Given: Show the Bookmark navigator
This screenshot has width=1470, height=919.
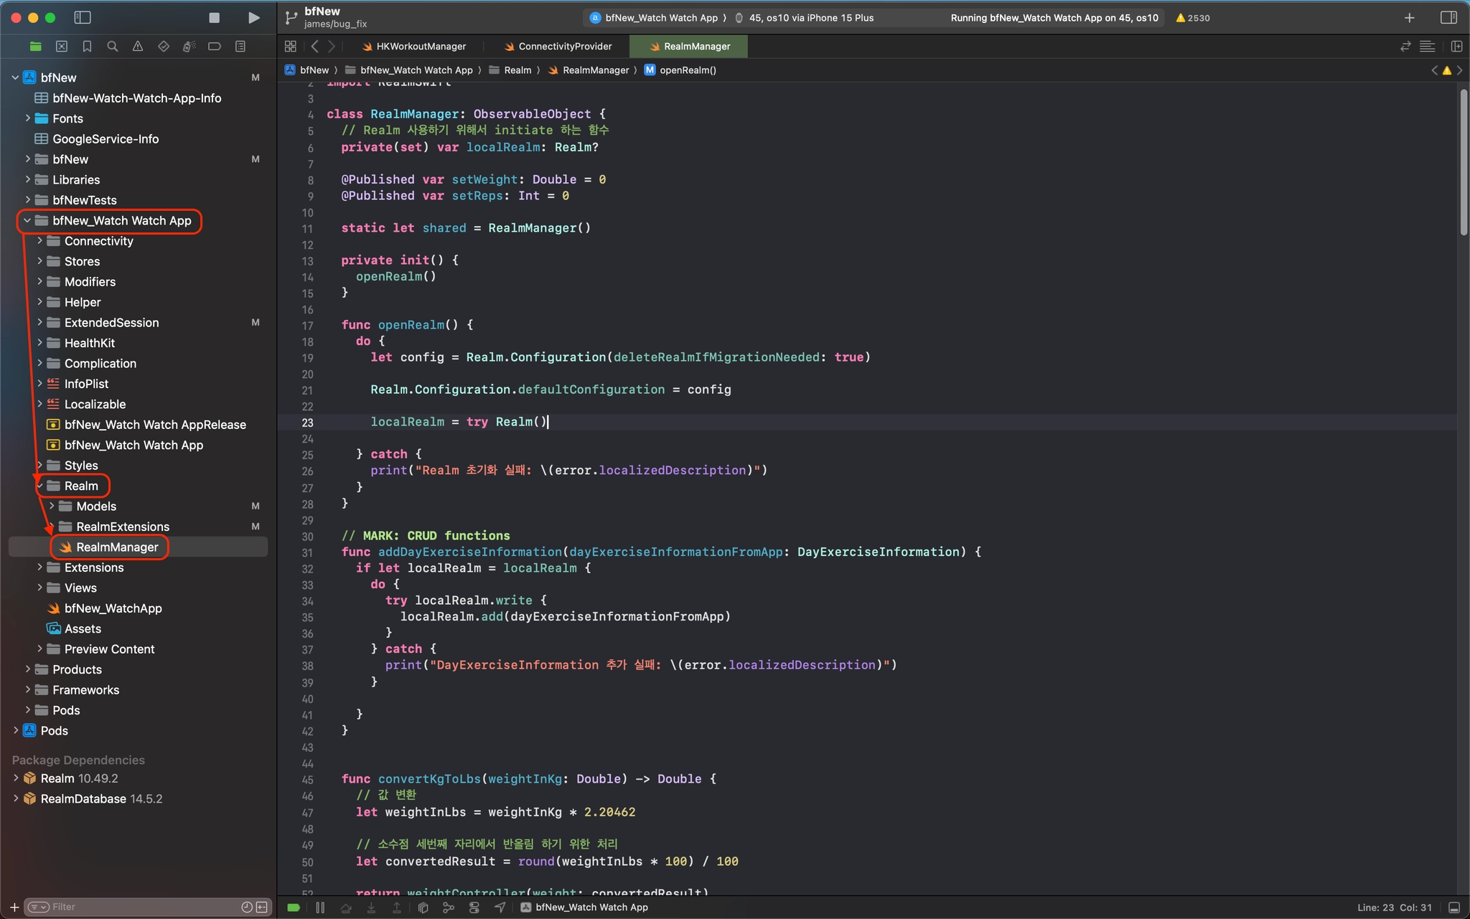Looking at the screenshot, I should pos(87,47).
